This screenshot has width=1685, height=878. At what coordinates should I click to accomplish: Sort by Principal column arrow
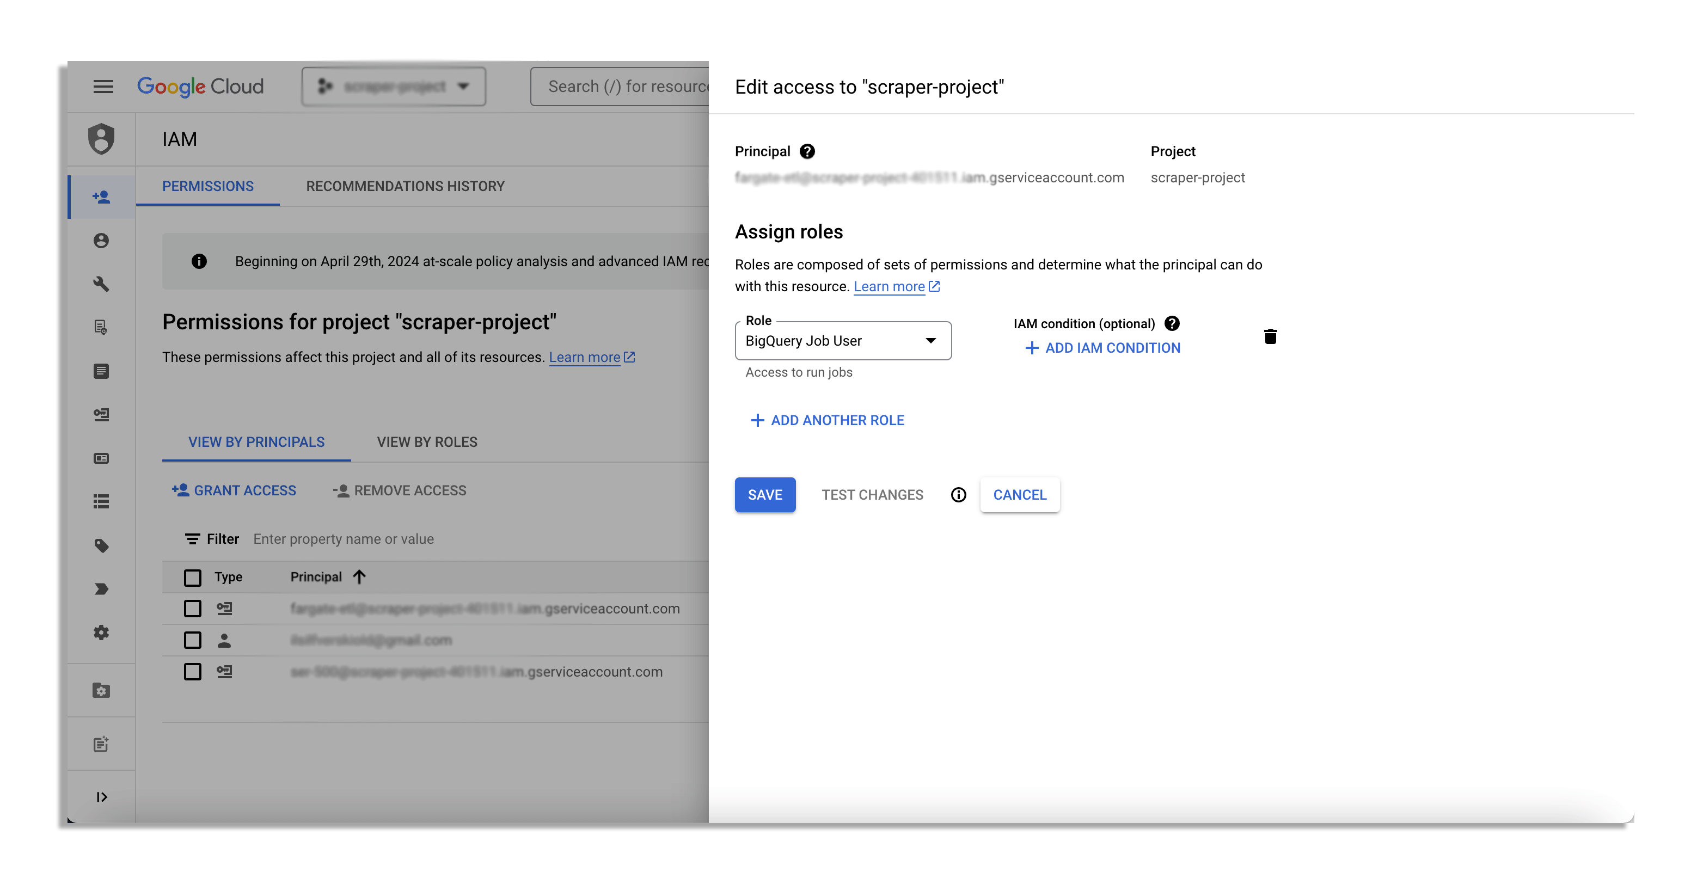[x=359, y=576]
